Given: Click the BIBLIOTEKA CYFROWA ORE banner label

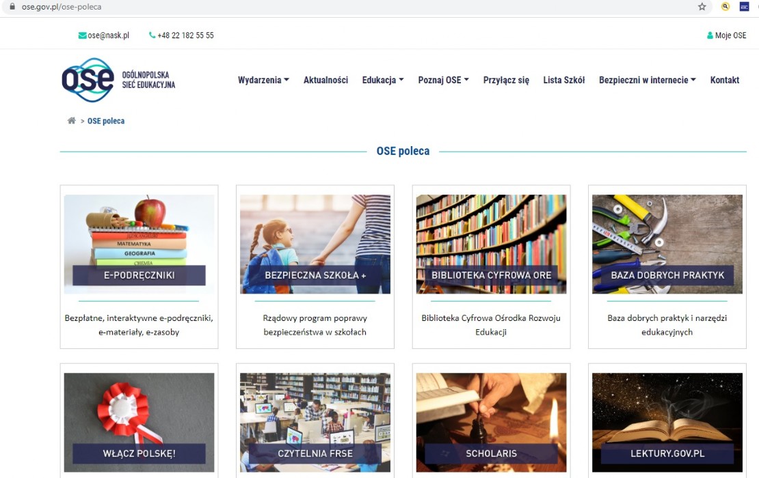Looking at the screenshot, I should [x=492, y=275].
